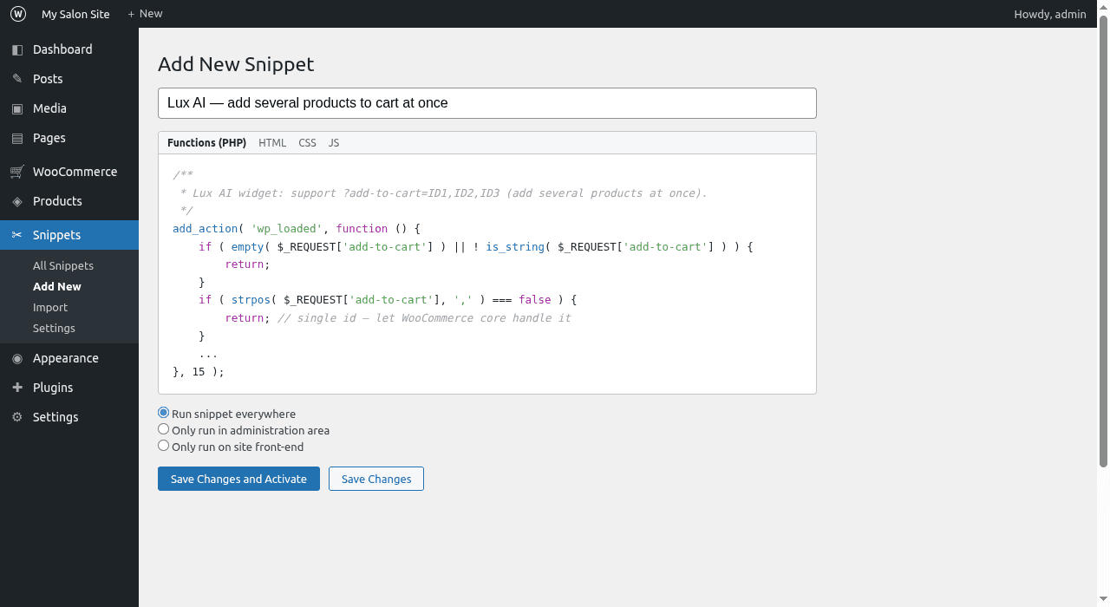Click the add_action function name
This screenshot has width=1110, height=607.
click(x=205, y=229)
